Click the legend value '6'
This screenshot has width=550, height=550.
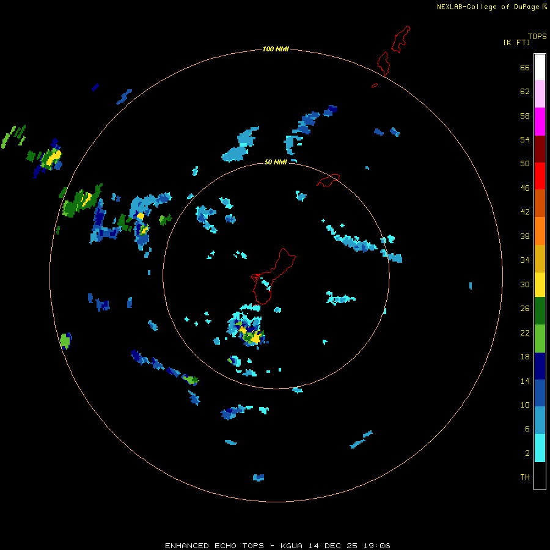(x=527, y=429)
